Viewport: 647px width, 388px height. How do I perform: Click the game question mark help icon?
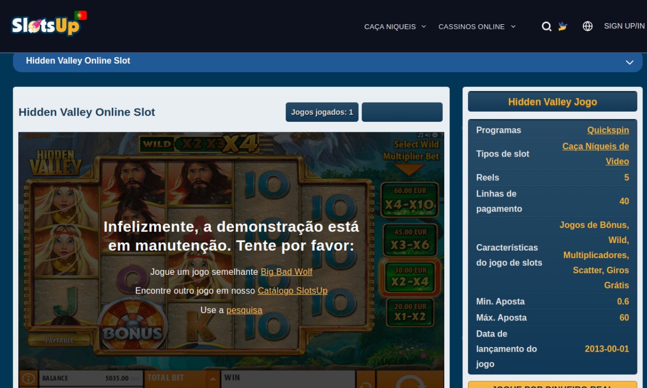(x=442, y=135)
